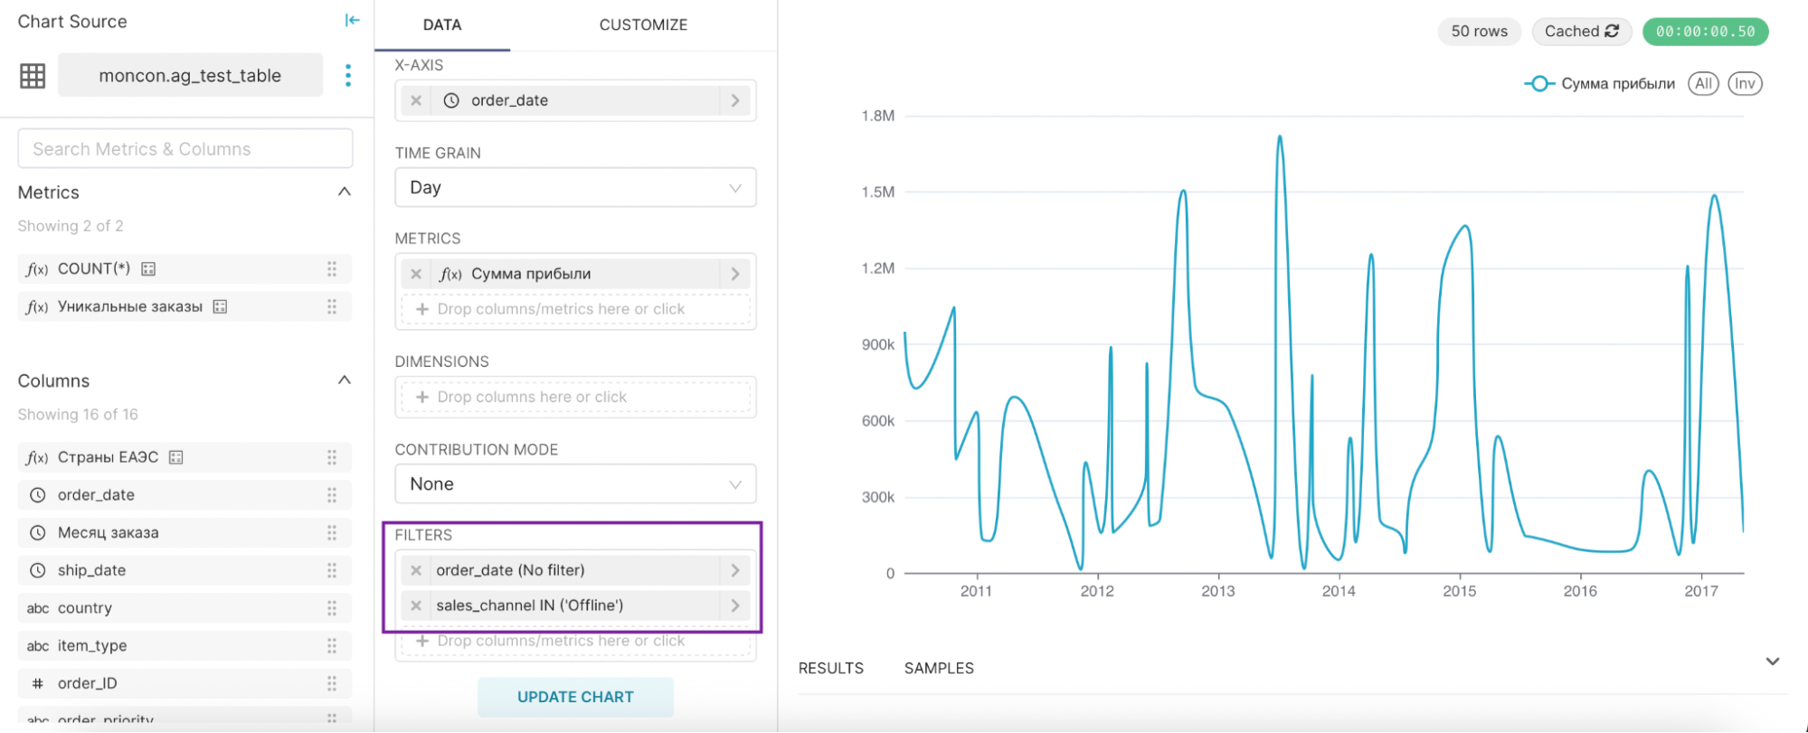Click the dataset table grid icon
The width and height of the screenshot is (1808, 733).
(x=33, y=76)
